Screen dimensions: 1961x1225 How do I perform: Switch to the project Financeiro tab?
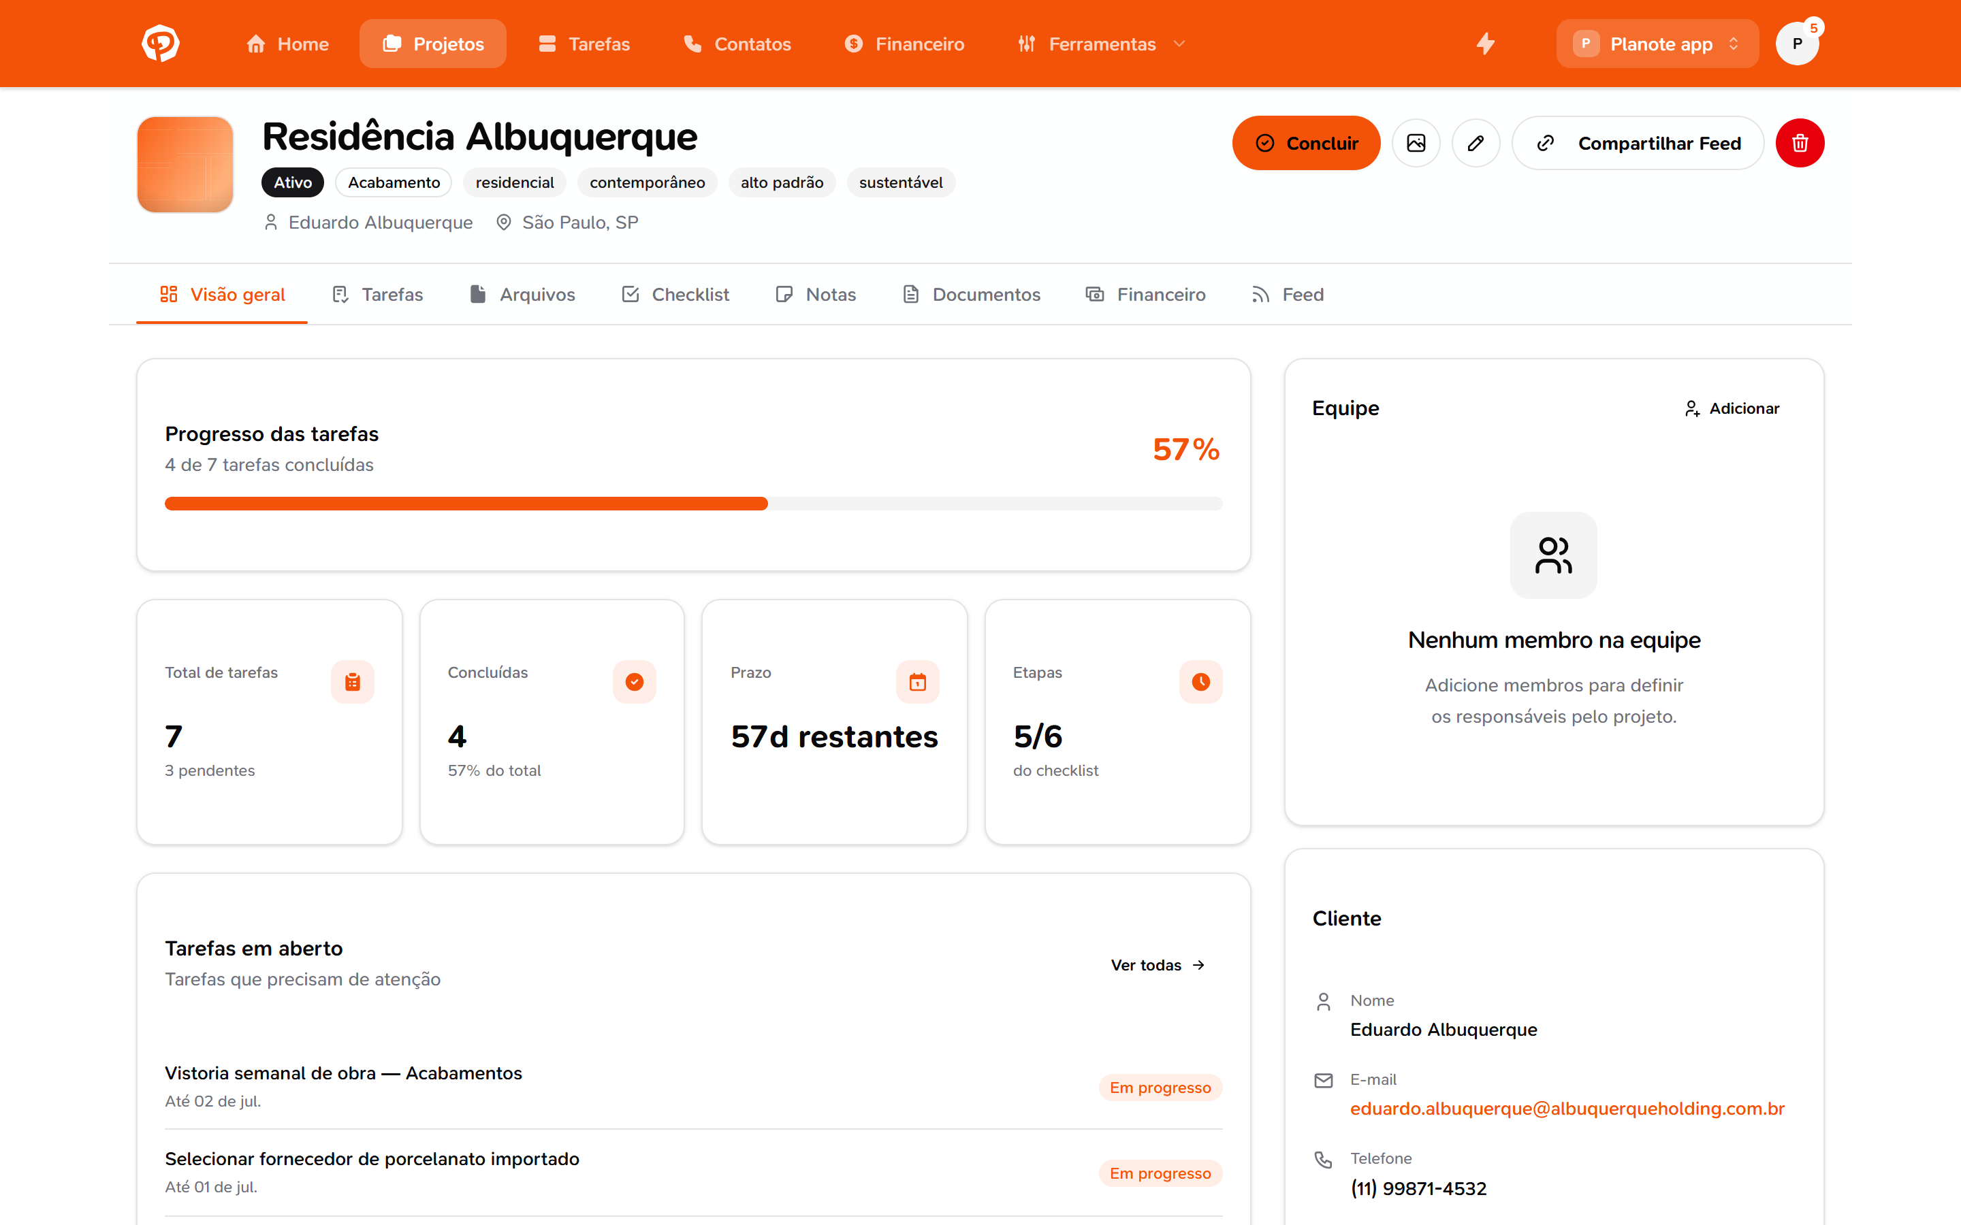1146,295
